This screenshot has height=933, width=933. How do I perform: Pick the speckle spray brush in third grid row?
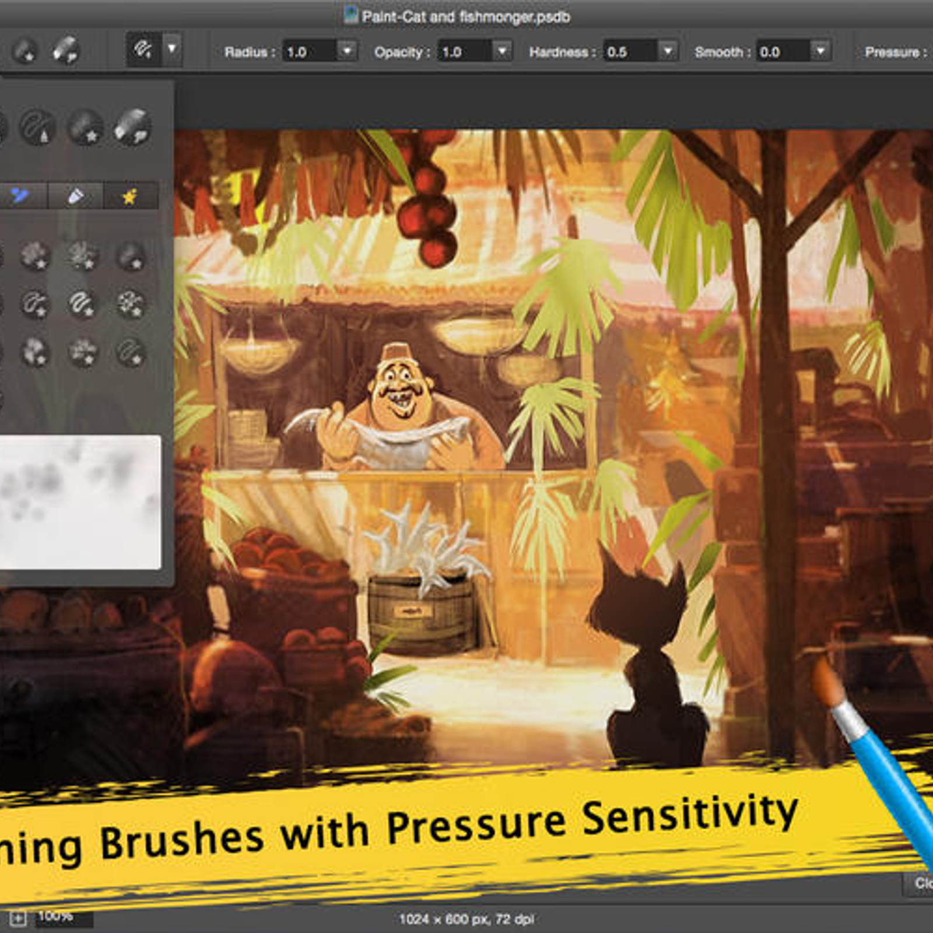82,352
